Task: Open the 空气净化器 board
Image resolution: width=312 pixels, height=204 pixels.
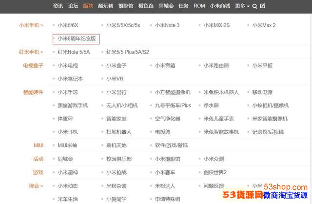Action: 168,119
